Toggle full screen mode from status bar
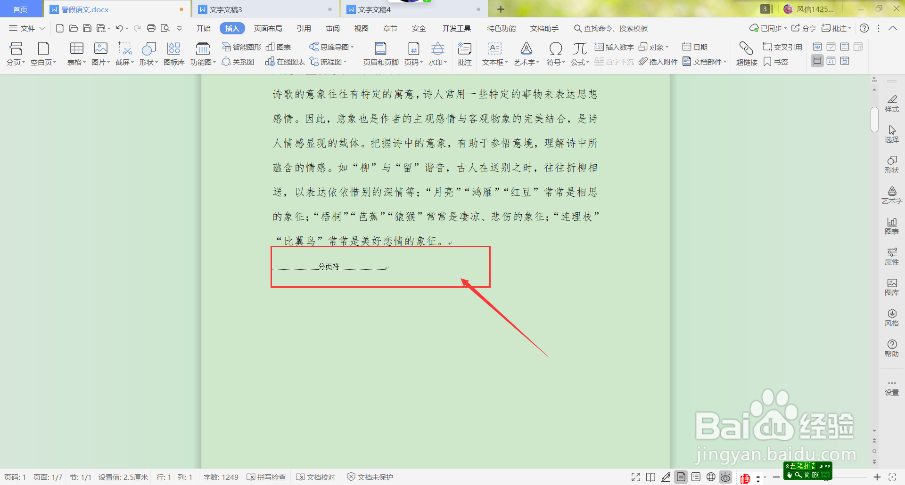The height and width of the screenshot is (485, 905). coord(635,477)
